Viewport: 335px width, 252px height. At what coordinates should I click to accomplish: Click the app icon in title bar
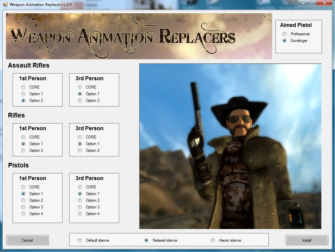[x=5, y=4]
